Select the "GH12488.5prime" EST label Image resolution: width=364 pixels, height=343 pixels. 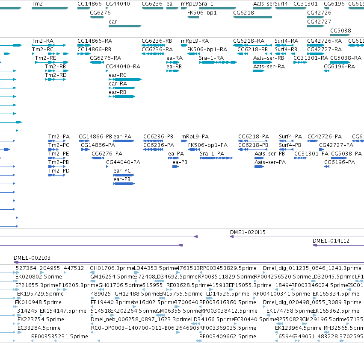point(137,294)
